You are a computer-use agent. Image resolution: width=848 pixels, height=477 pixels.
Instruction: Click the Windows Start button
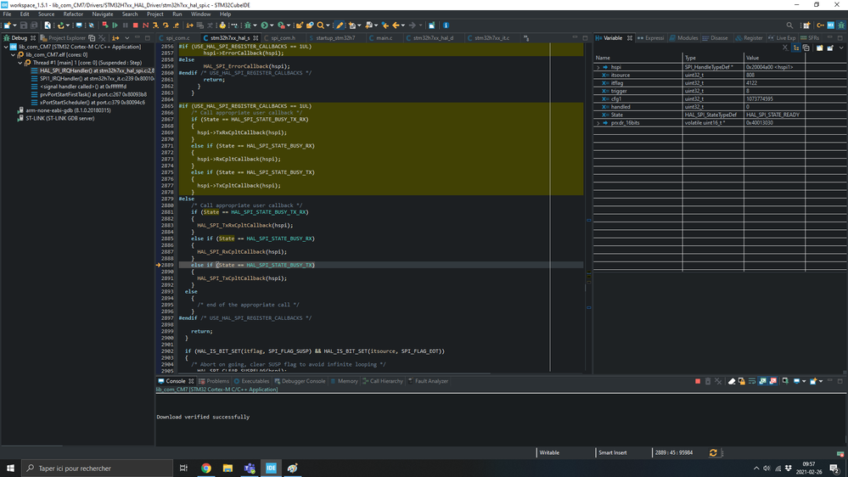click(x=10, y=469)
